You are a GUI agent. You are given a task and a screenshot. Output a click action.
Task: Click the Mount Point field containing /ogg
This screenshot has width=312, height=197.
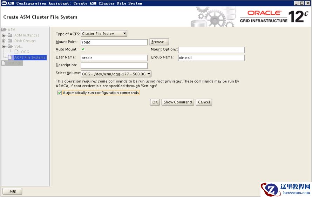(x=114, y=42)
